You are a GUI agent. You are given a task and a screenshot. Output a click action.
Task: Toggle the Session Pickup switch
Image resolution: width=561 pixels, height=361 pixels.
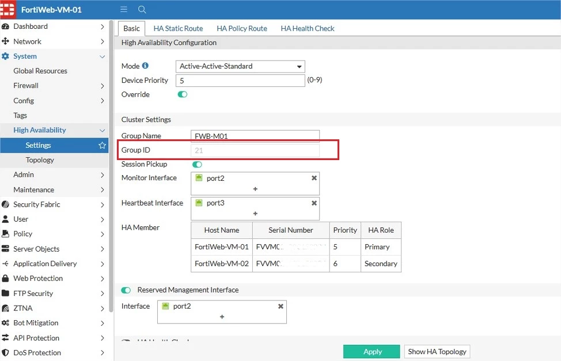point(197,164)
